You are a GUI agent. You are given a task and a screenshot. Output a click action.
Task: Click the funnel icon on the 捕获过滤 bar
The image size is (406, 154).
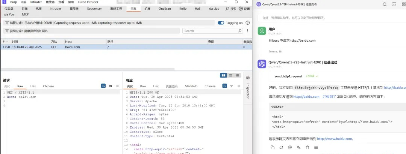[7, 23]
